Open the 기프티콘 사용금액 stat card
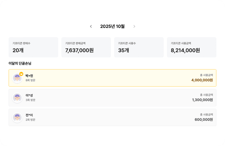 tap(192, 47)
